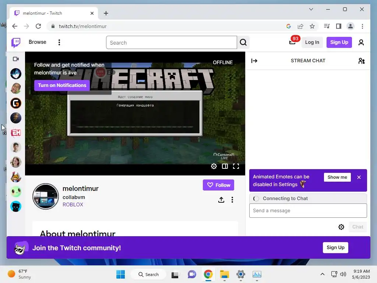Viewport: 377px width, 283px height.
Task: Click the search magnifier button
Action: pos(243,42)
